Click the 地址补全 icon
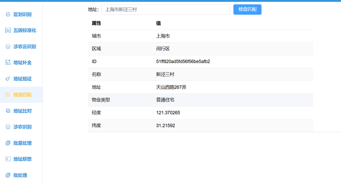341x184 pixels. pos(8,63)
